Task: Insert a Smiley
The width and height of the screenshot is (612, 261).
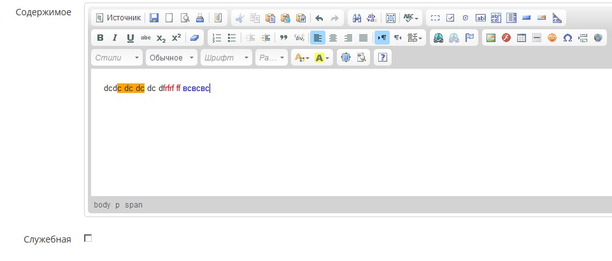Action: click(552, 38)
